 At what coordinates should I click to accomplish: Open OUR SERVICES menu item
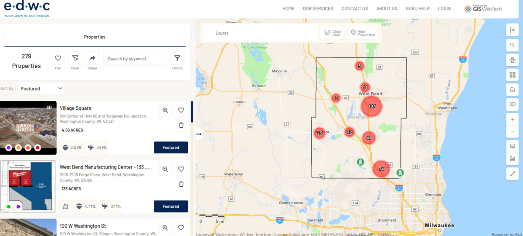point(318,9)
